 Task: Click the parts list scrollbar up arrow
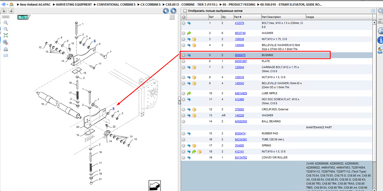[x=374, y=22]
